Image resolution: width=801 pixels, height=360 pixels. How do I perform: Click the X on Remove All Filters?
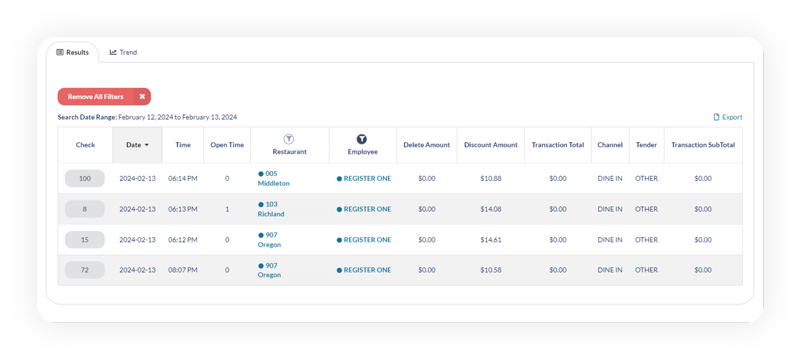point(142,97)
